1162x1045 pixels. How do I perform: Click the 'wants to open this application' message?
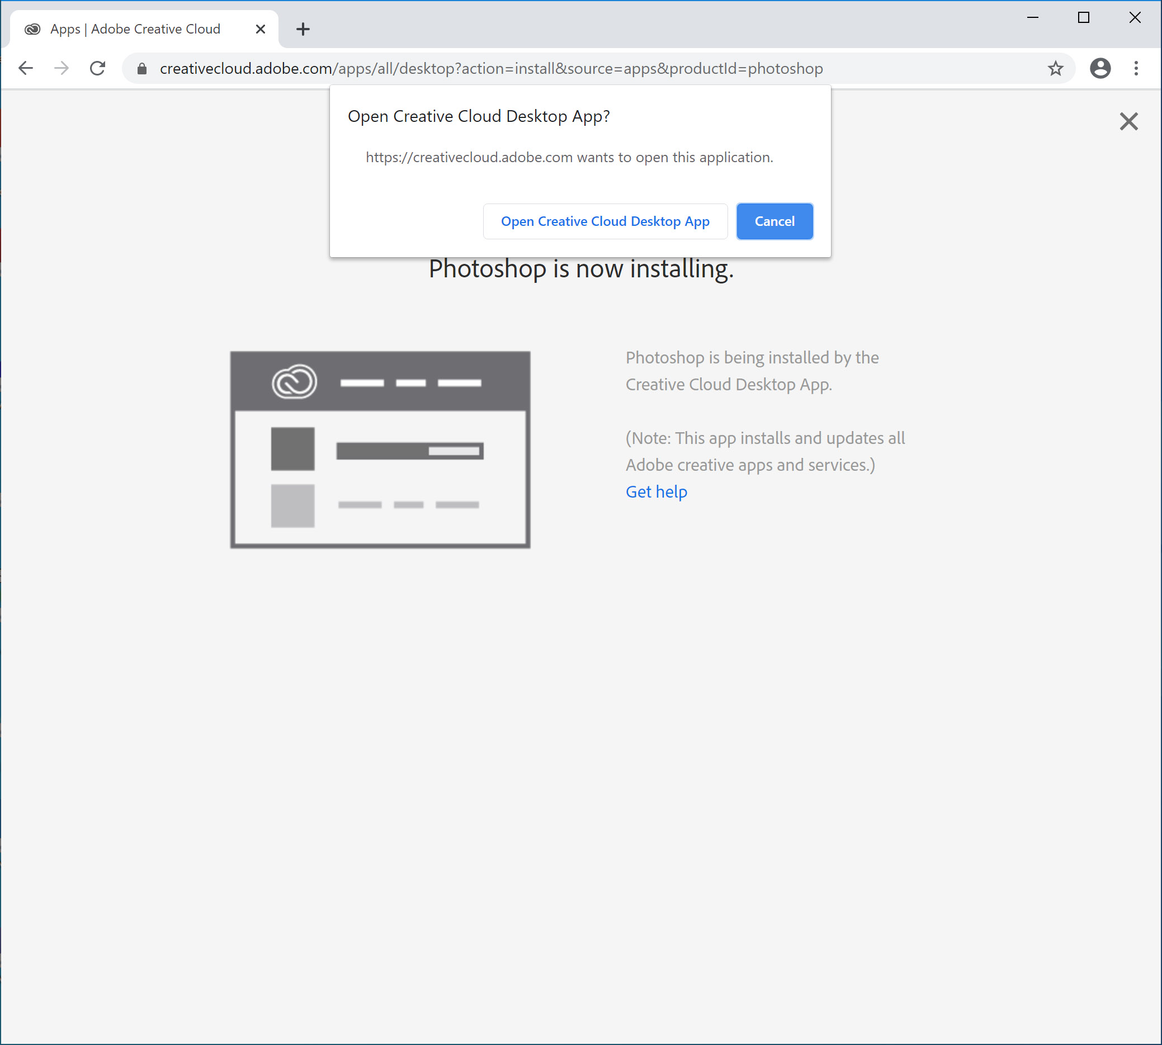click(x=569, y=157)
